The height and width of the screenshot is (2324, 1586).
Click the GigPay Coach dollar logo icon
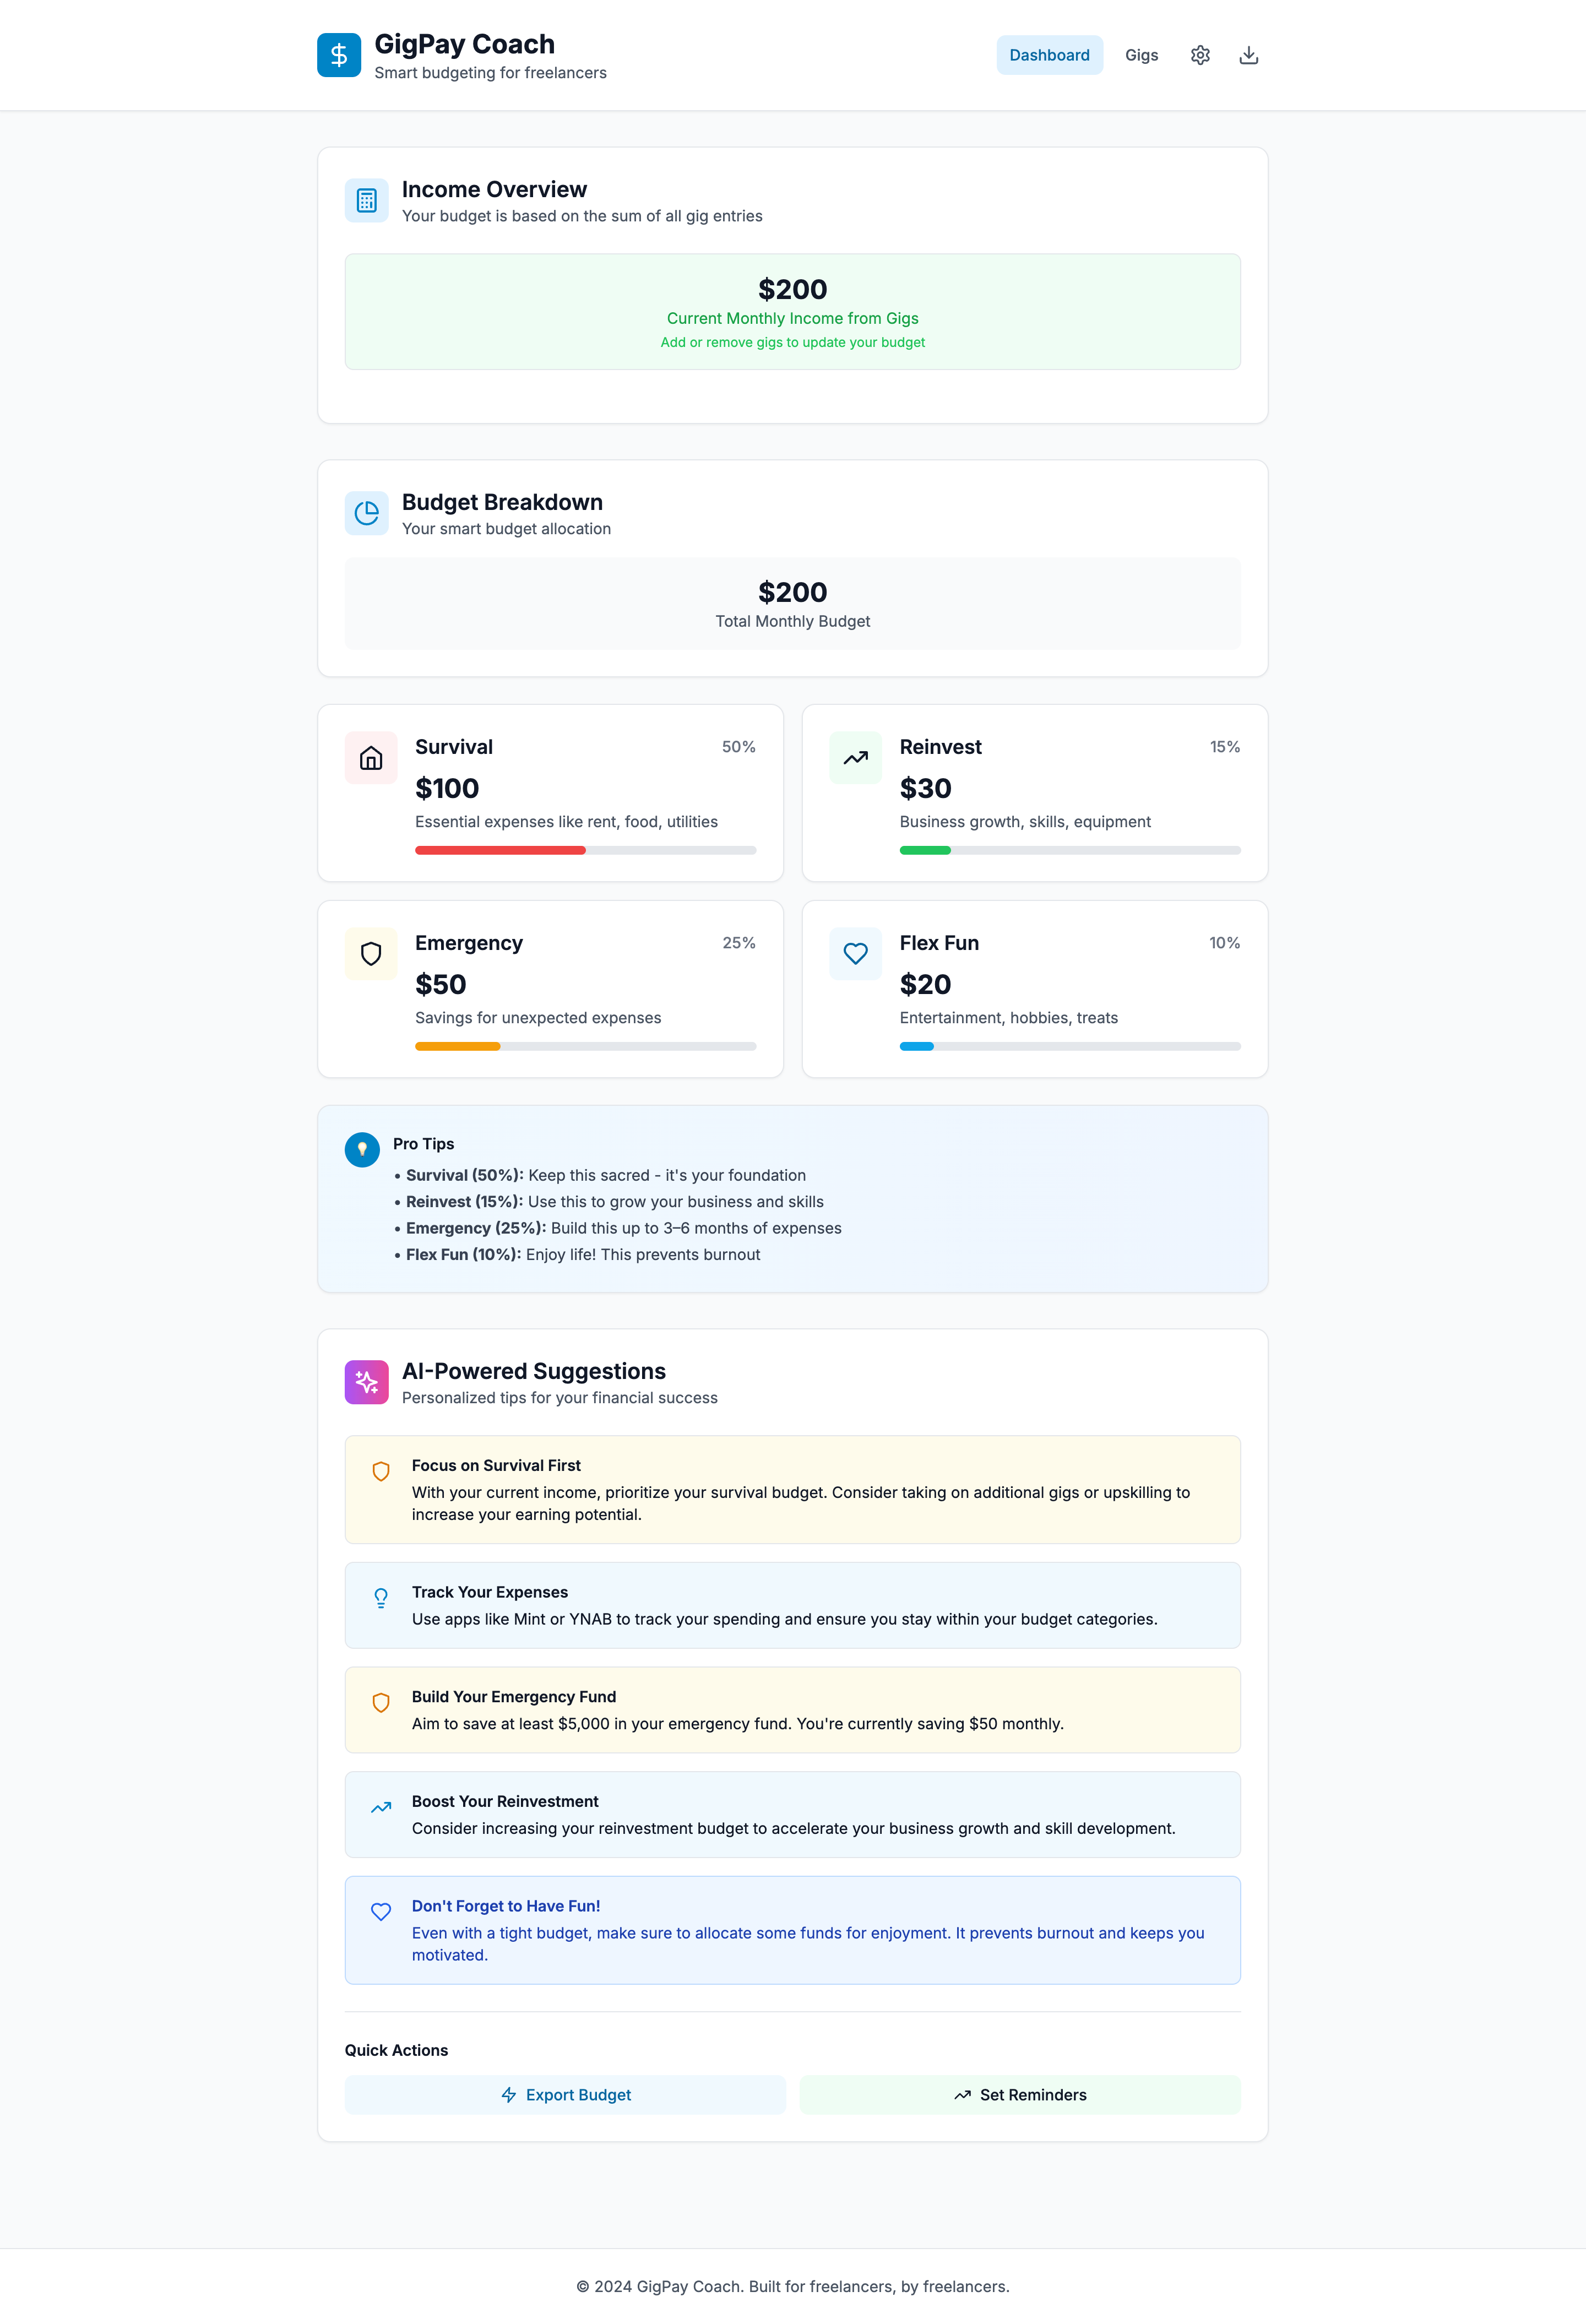point(339,55)
